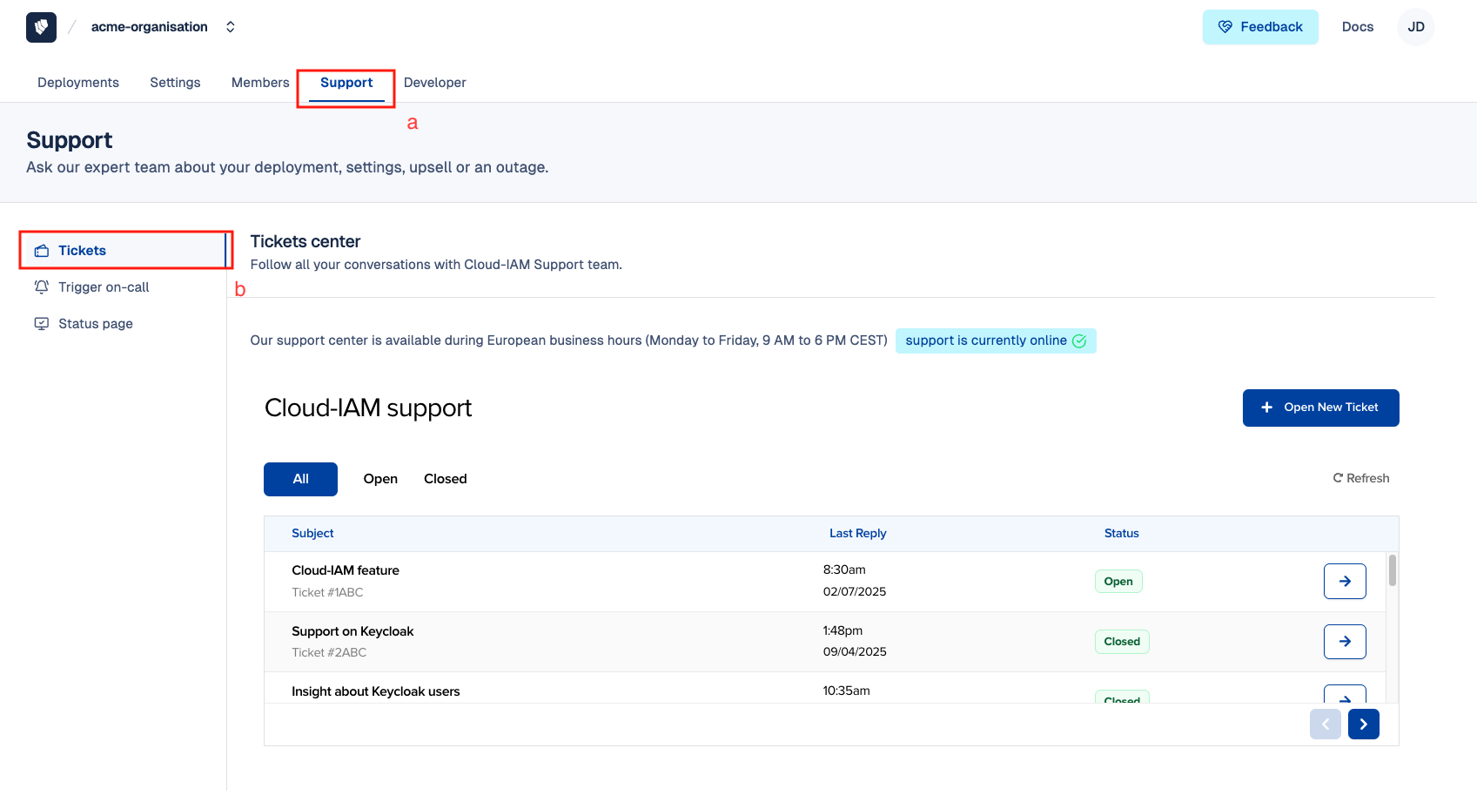Click the Tickets center heading
Image resolution: width=1477 pixels, height=802 pixels.
pos(305,241)
